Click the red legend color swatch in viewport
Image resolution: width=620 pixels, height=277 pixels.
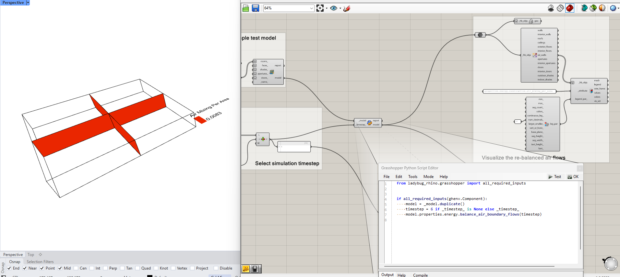[x=200, y=120]
